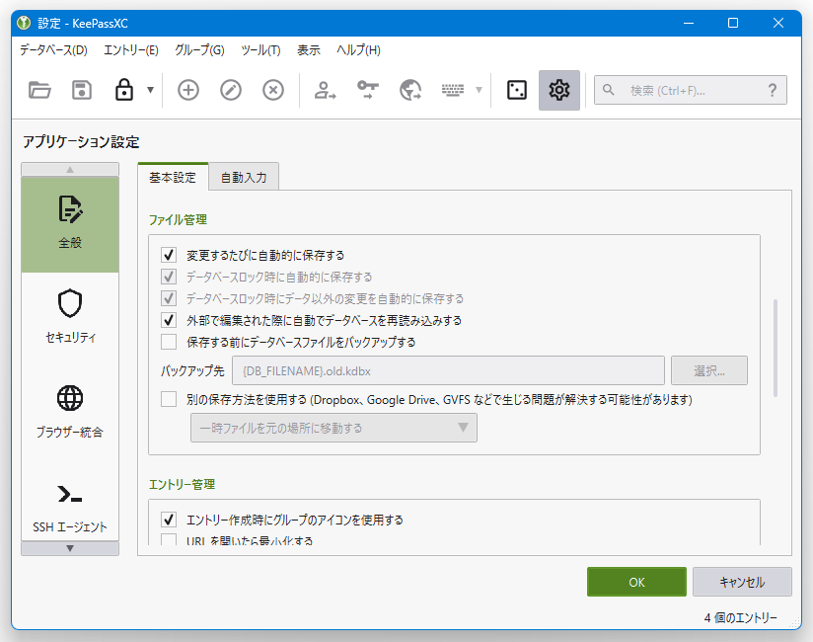Click the settings panel vertical scrollbar
Image resolution: width=813 pixels, height=642 pixels.
point(776,348)
